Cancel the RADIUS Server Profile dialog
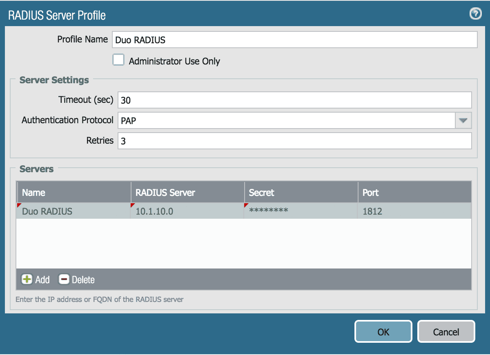Viewport: 490px width, 355px height. [x=446, y=331]
